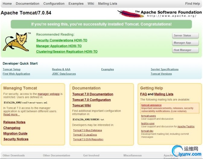Open JDBC DataSources link
Image resolution: width=203 pixels, height=159 pixels.
click(64, 74)
